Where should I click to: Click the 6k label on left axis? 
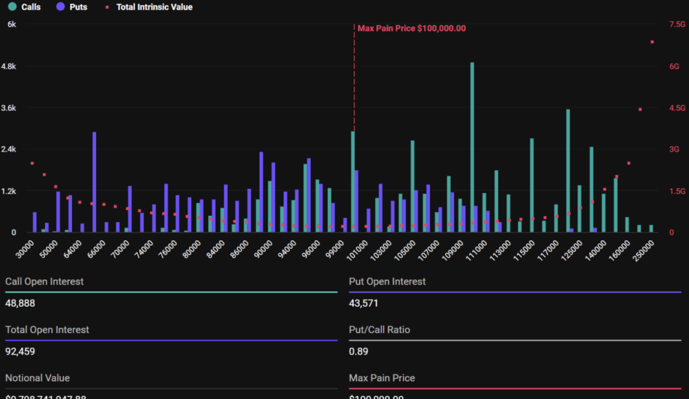point(12,24)
